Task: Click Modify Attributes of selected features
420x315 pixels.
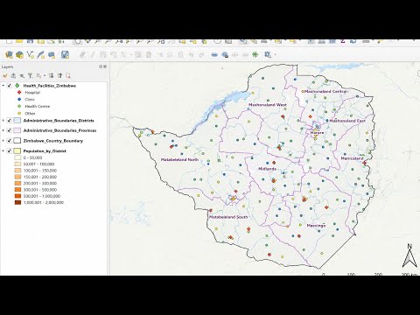Action: coord(138,54)
